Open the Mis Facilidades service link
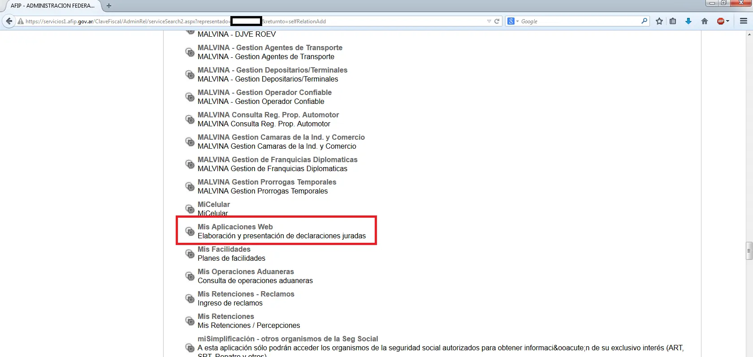The width and height of the screenshot is (753, 357). click(224, 249)
